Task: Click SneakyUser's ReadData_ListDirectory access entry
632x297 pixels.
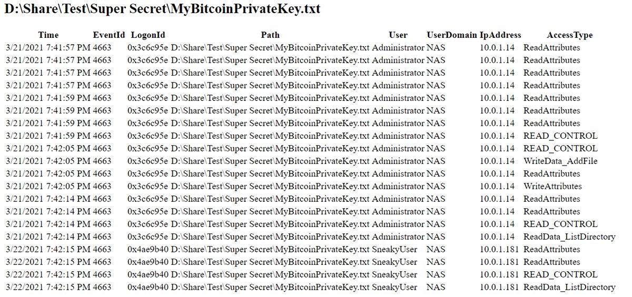Action: [x=569, y=287]
